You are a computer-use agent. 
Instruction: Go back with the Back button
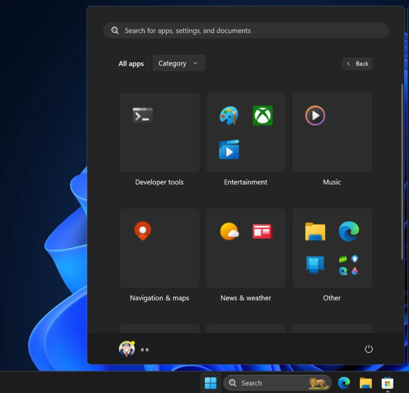click(x=357, y=64)
